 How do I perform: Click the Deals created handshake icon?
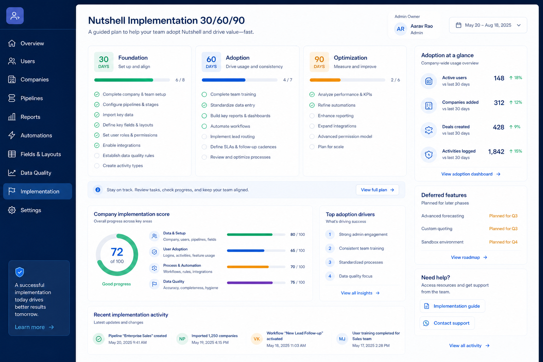coord(429,130)
